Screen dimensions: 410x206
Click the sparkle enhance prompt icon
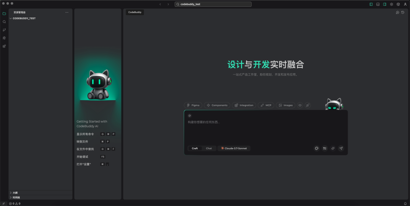tap(333, 148)
